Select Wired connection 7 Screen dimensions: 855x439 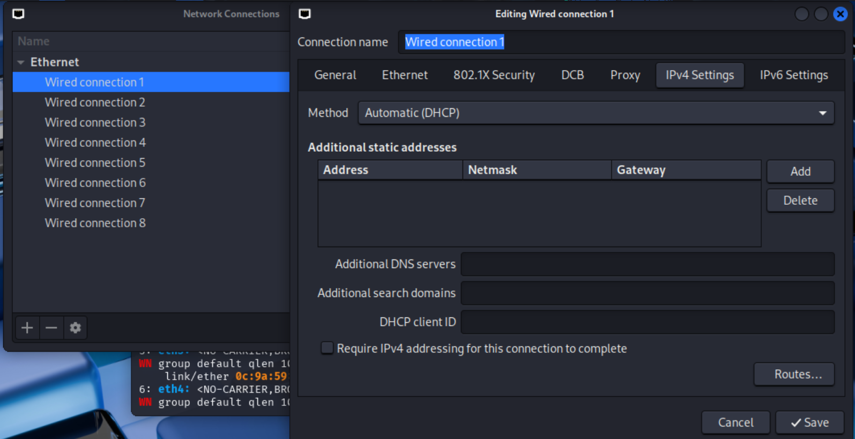tap(151, 203)
